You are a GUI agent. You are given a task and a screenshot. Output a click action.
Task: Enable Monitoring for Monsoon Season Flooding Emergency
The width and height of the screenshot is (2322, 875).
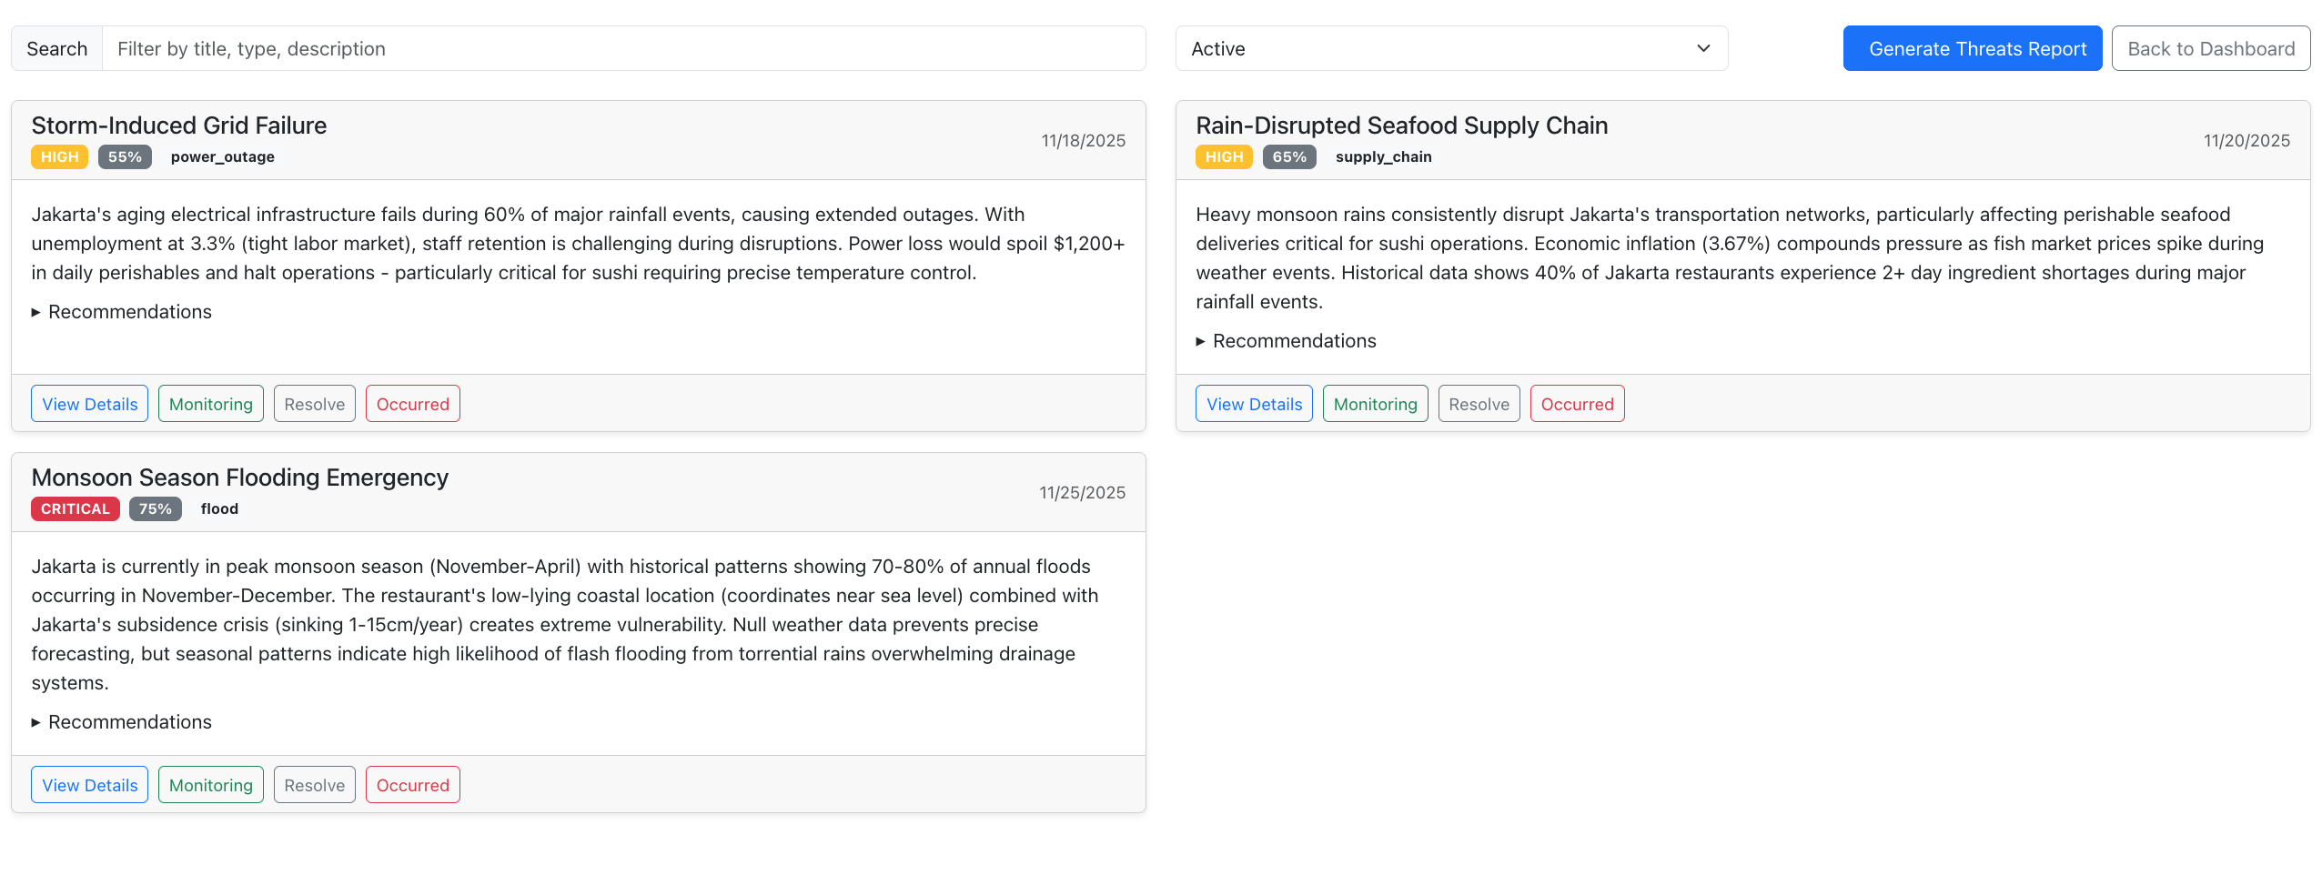pyautogui.click(x=210, y=784)
